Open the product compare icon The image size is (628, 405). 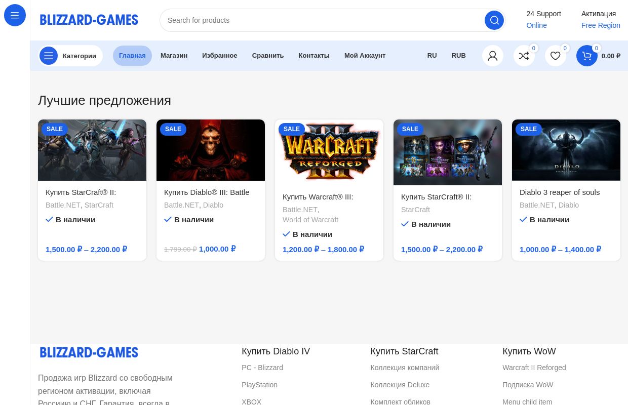pyautogui.click(x=524, y=56)
